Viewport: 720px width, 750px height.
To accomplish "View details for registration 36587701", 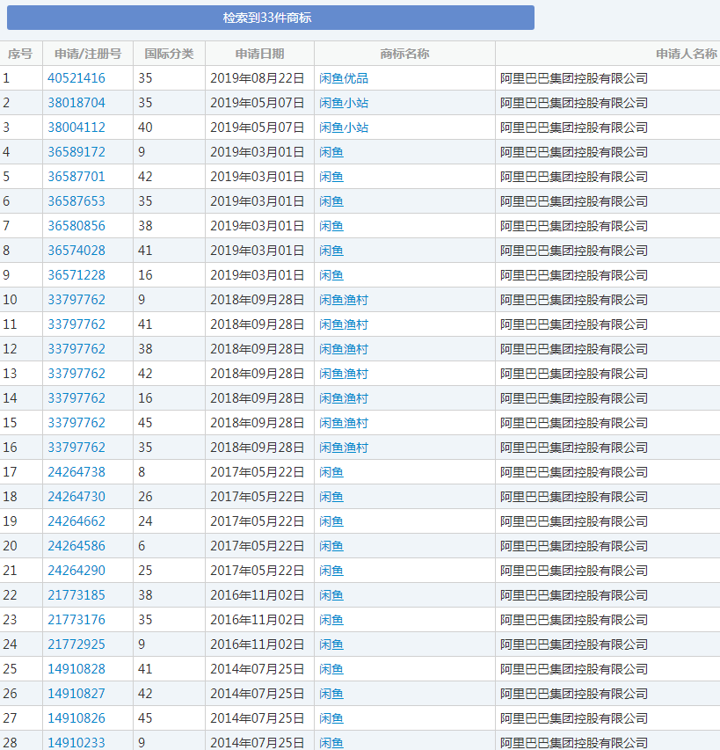I will [x=76, y=177].
